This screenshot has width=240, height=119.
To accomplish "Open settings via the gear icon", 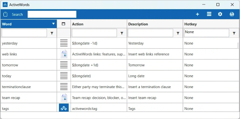I will [x=220, y=14].
